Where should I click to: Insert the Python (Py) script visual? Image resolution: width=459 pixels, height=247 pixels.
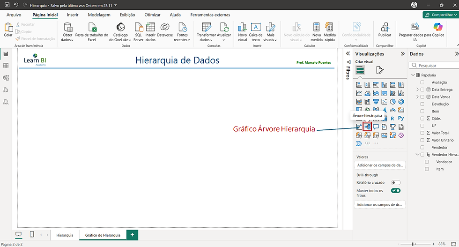pos(401,119)
